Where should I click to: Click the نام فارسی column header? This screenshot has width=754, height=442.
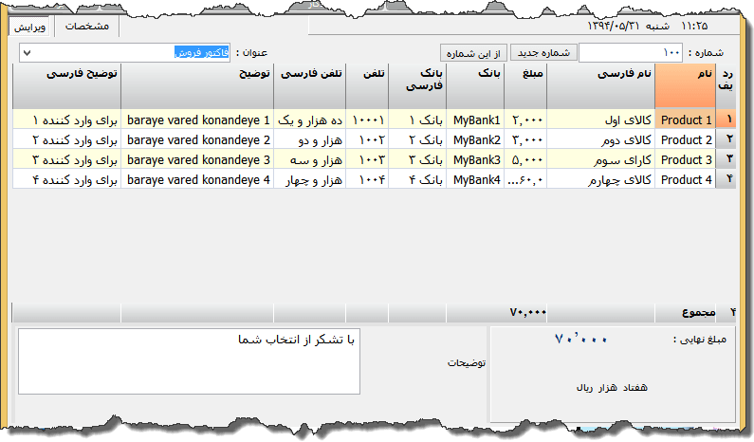[x=600, y=84]
